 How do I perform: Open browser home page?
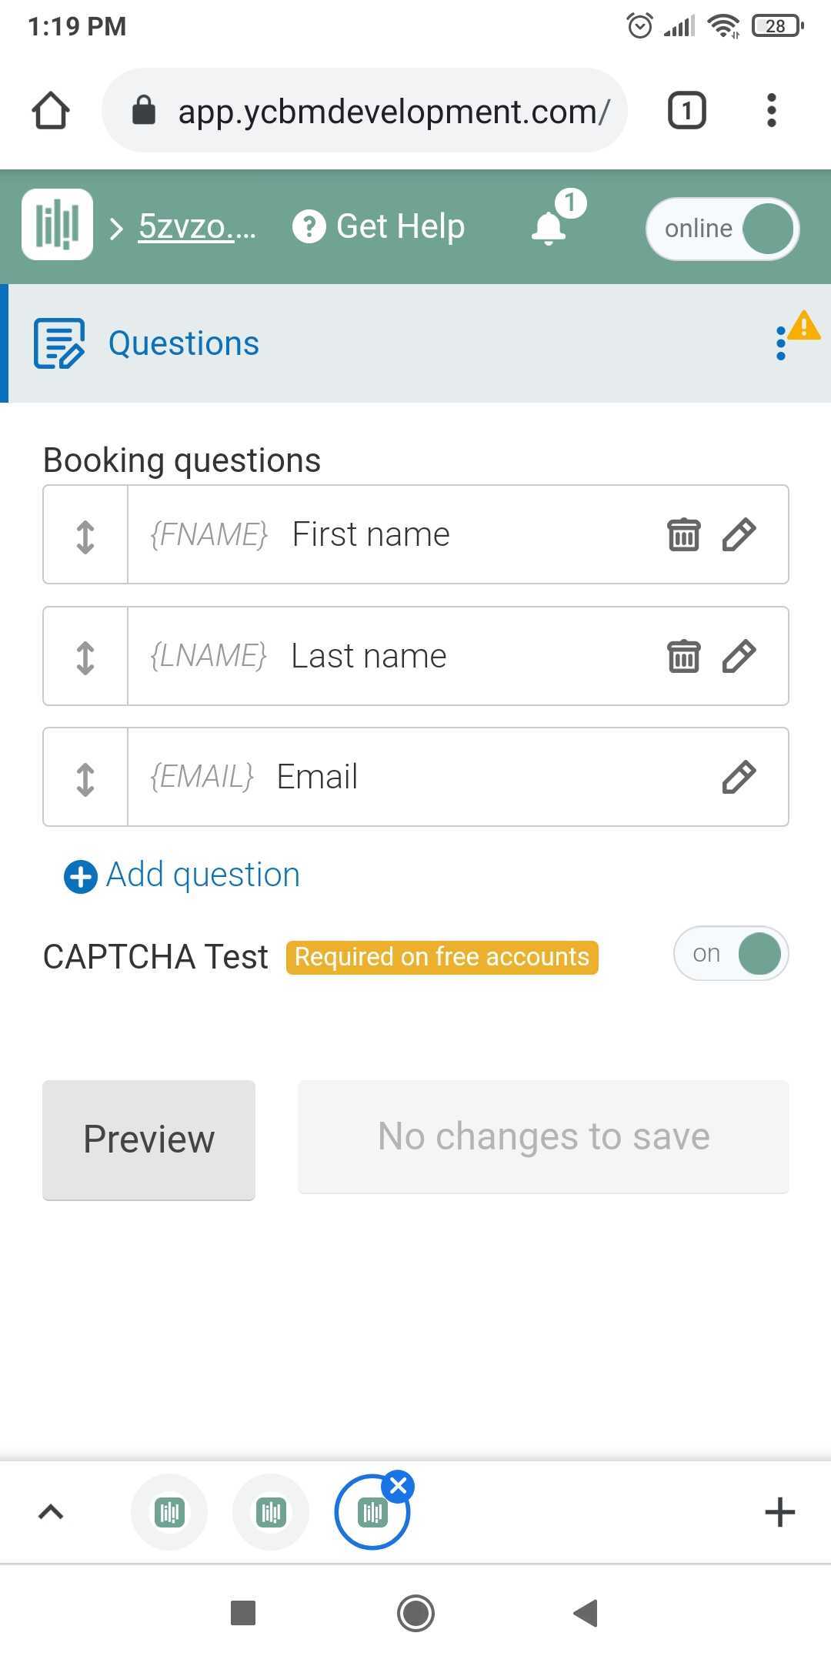click(x=51, y=110)
